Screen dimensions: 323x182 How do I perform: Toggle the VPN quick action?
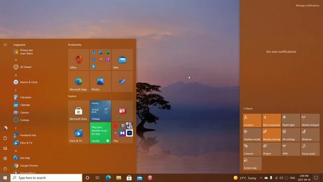tap(291, 149)
